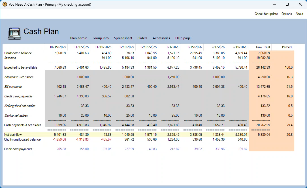The width and height of the screenshot is (307, 188).
Task: Click the dollar coin app icon in title bar
Action: (5, 5)
